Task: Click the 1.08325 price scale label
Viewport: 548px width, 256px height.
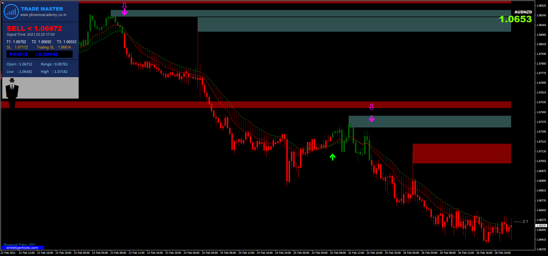Action: pyautogui.click(x=541, y=6)
